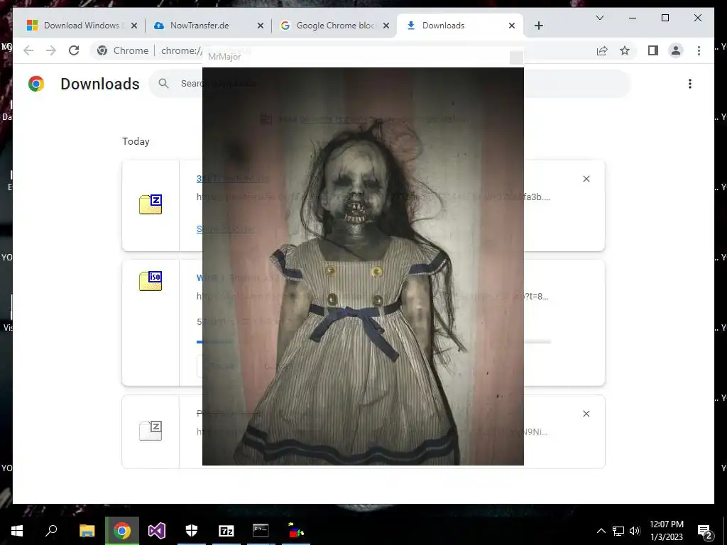Open taskbar search
This screenshot has width=727, height=545.
pos(51,531)
